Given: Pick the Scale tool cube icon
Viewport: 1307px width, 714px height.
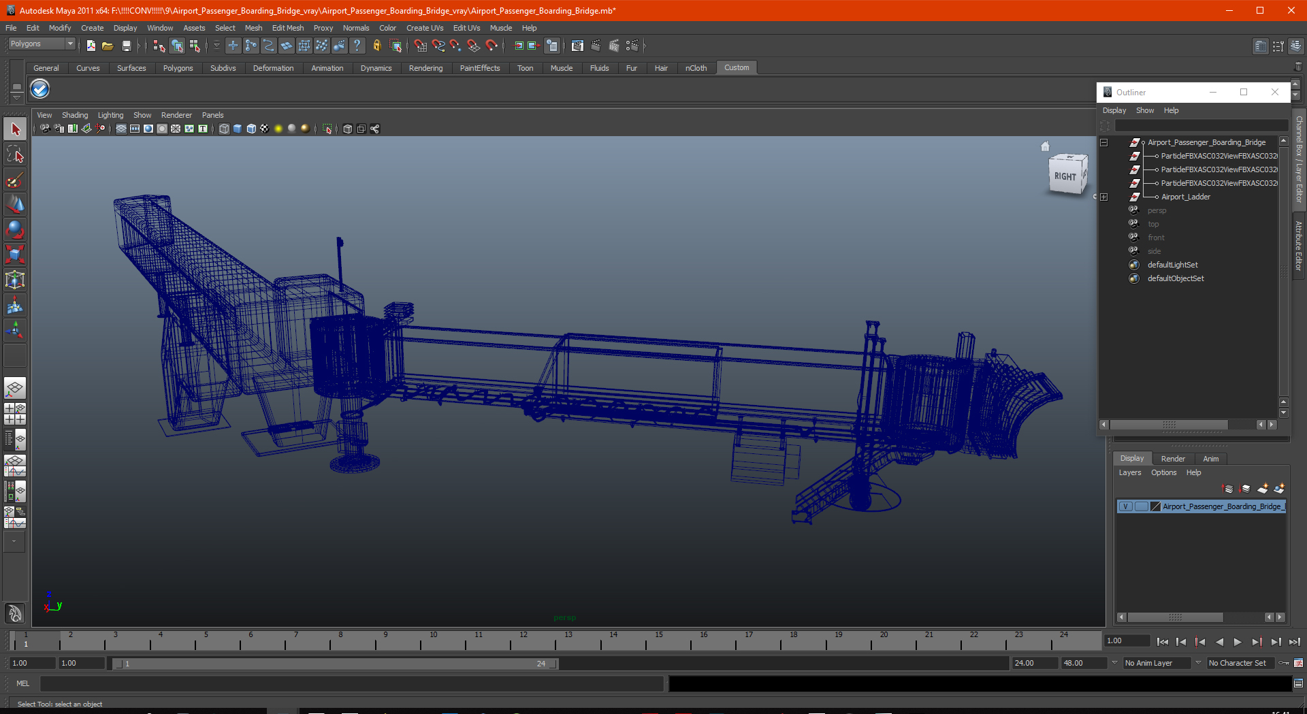Looking at the screenshot, I should (x=15, y=255).
